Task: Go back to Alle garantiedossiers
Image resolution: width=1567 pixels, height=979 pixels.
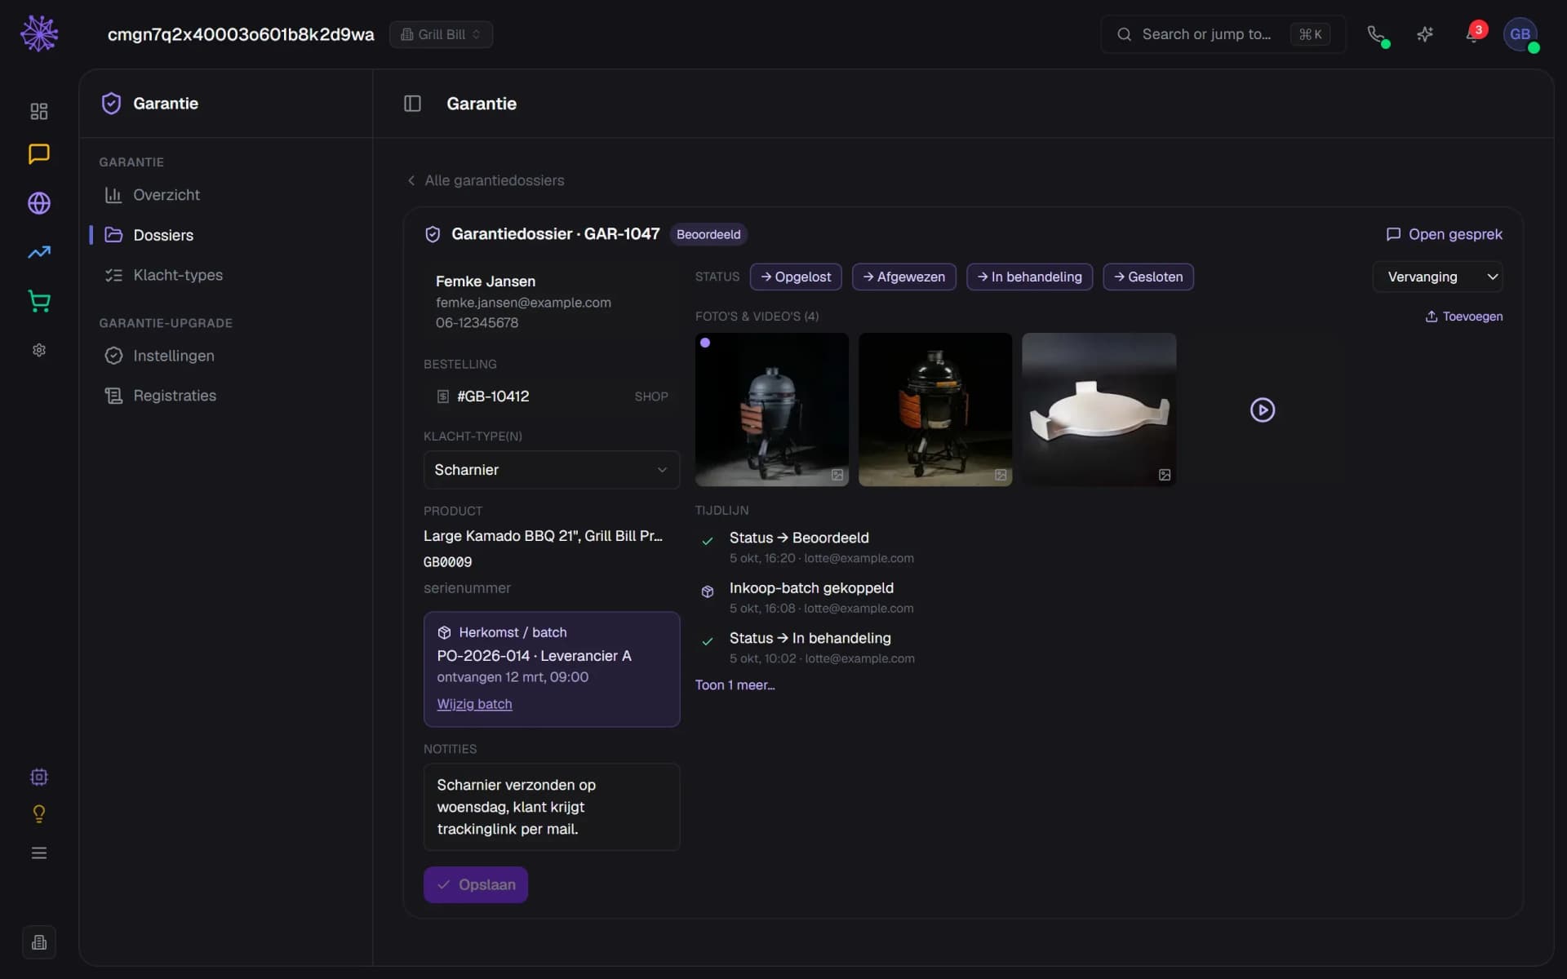Action: (x=486, y=180)
